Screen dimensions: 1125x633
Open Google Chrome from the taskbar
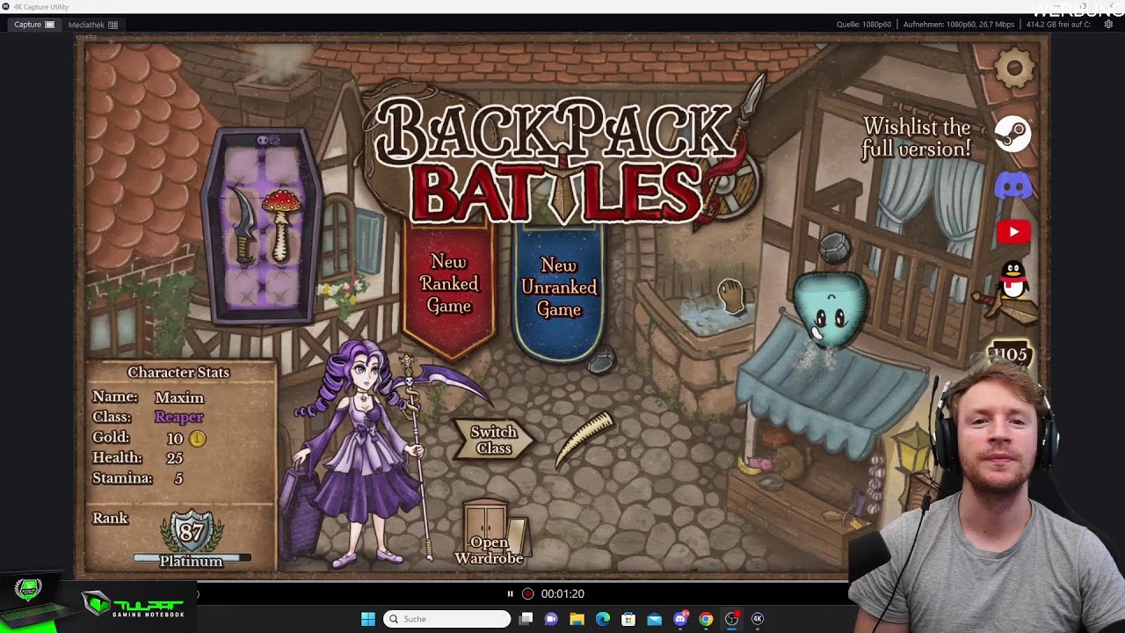pyautogui.click(x=706, y=619)
